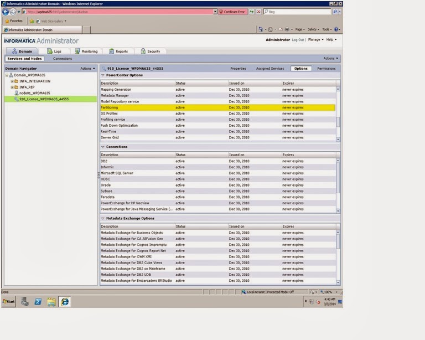
Task: Click the Windows Start button
Action: click(x=9, y=301)
